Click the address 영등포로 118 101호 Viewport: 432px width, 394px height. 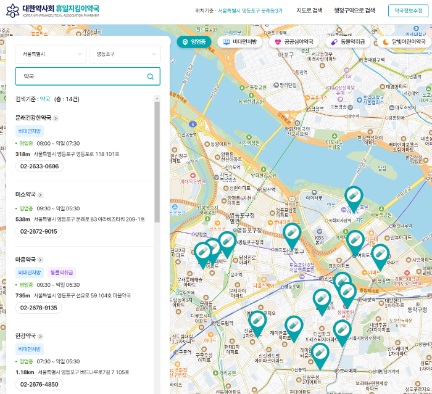pyautogui.click(x=77, y=154)
